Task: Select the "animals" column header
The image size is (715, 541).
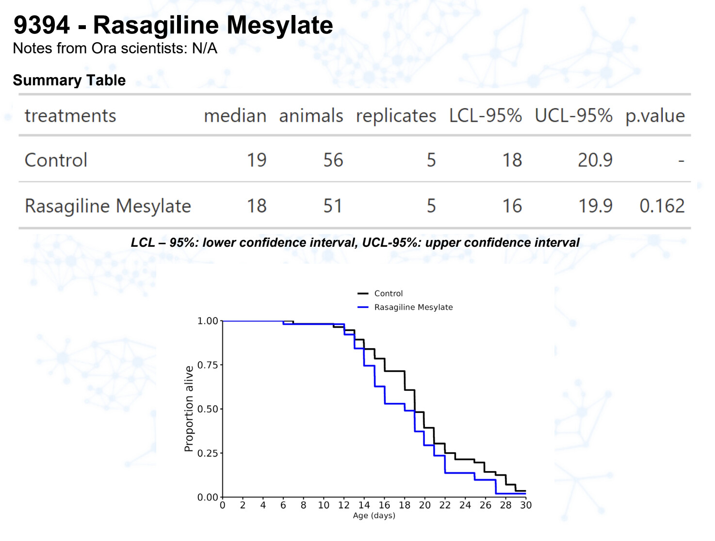Action: coord(311,116)
